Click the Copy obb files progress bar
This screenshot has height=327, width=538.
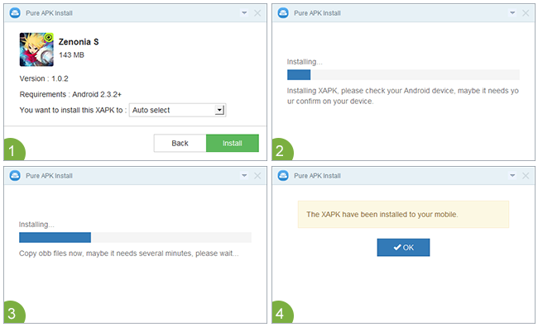coord(135,237)
